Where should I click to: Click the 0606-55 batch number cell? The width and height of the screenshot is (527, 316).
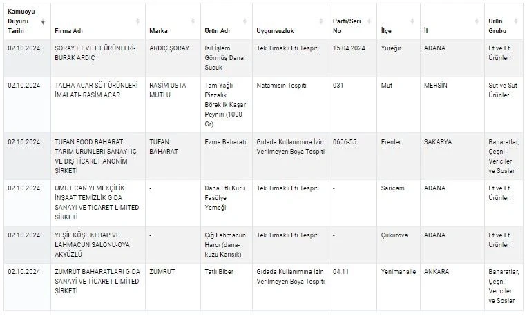click(353, 156)
